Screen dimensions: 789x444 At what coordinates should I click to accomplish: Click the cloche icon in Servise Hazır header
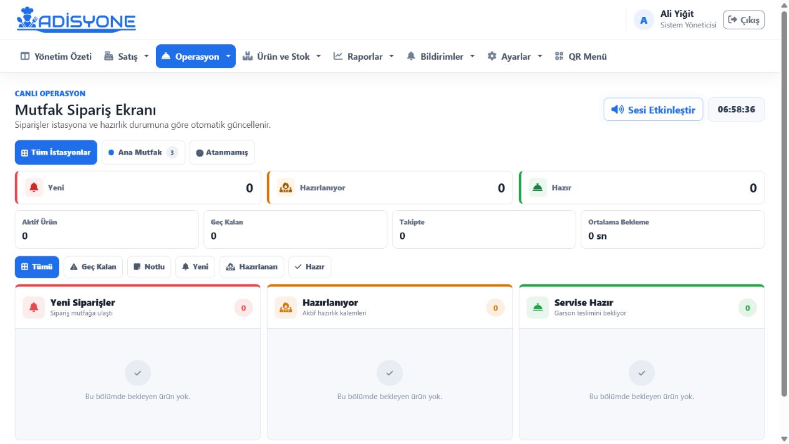(538, 307)
